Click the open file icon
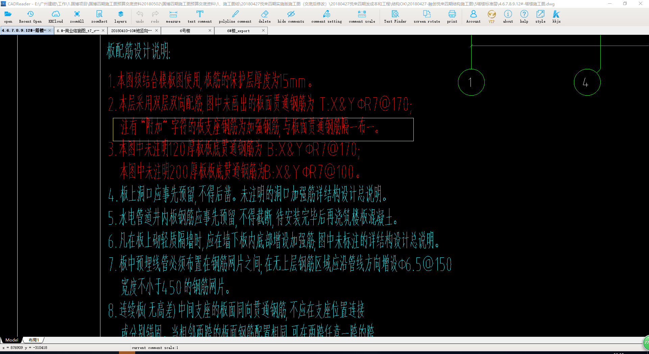This screenshot has height=354, width=649. click(8, 17)
